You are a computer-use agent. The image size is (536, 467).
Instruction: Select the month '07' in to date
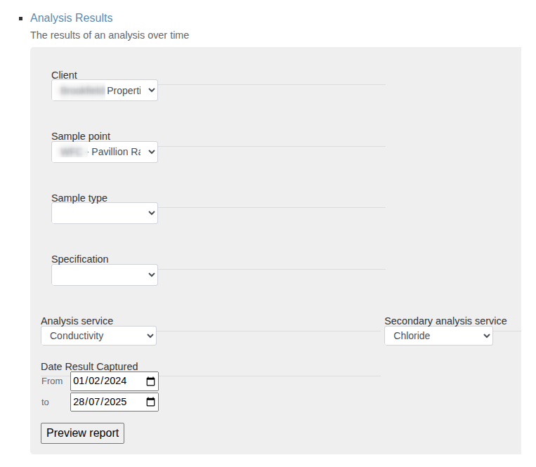(94, 402)
